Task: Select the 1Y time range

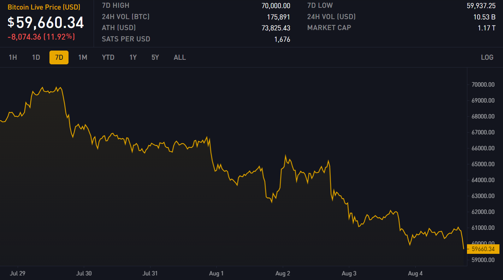Action: click(133, 57)
